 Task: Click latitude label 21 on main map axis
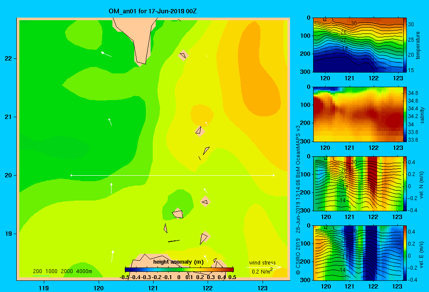9,117
